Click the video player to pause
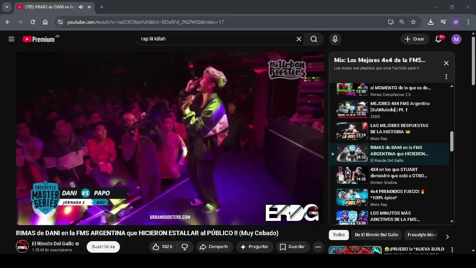 click(x=170, y=138)
